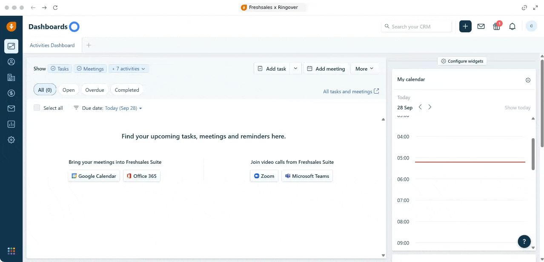Go to next day in calendar

(430, 107)
